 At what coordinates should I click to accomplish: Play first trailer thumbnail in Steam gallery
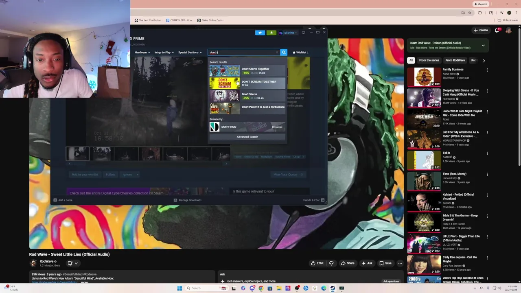tap(77, 154)
